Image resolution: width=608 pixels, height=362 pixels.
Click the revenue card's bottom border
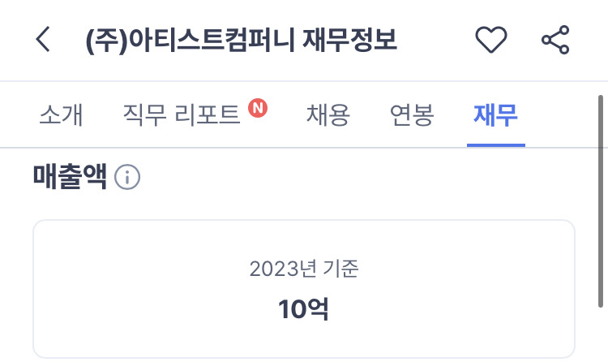[x=303, y=357]
